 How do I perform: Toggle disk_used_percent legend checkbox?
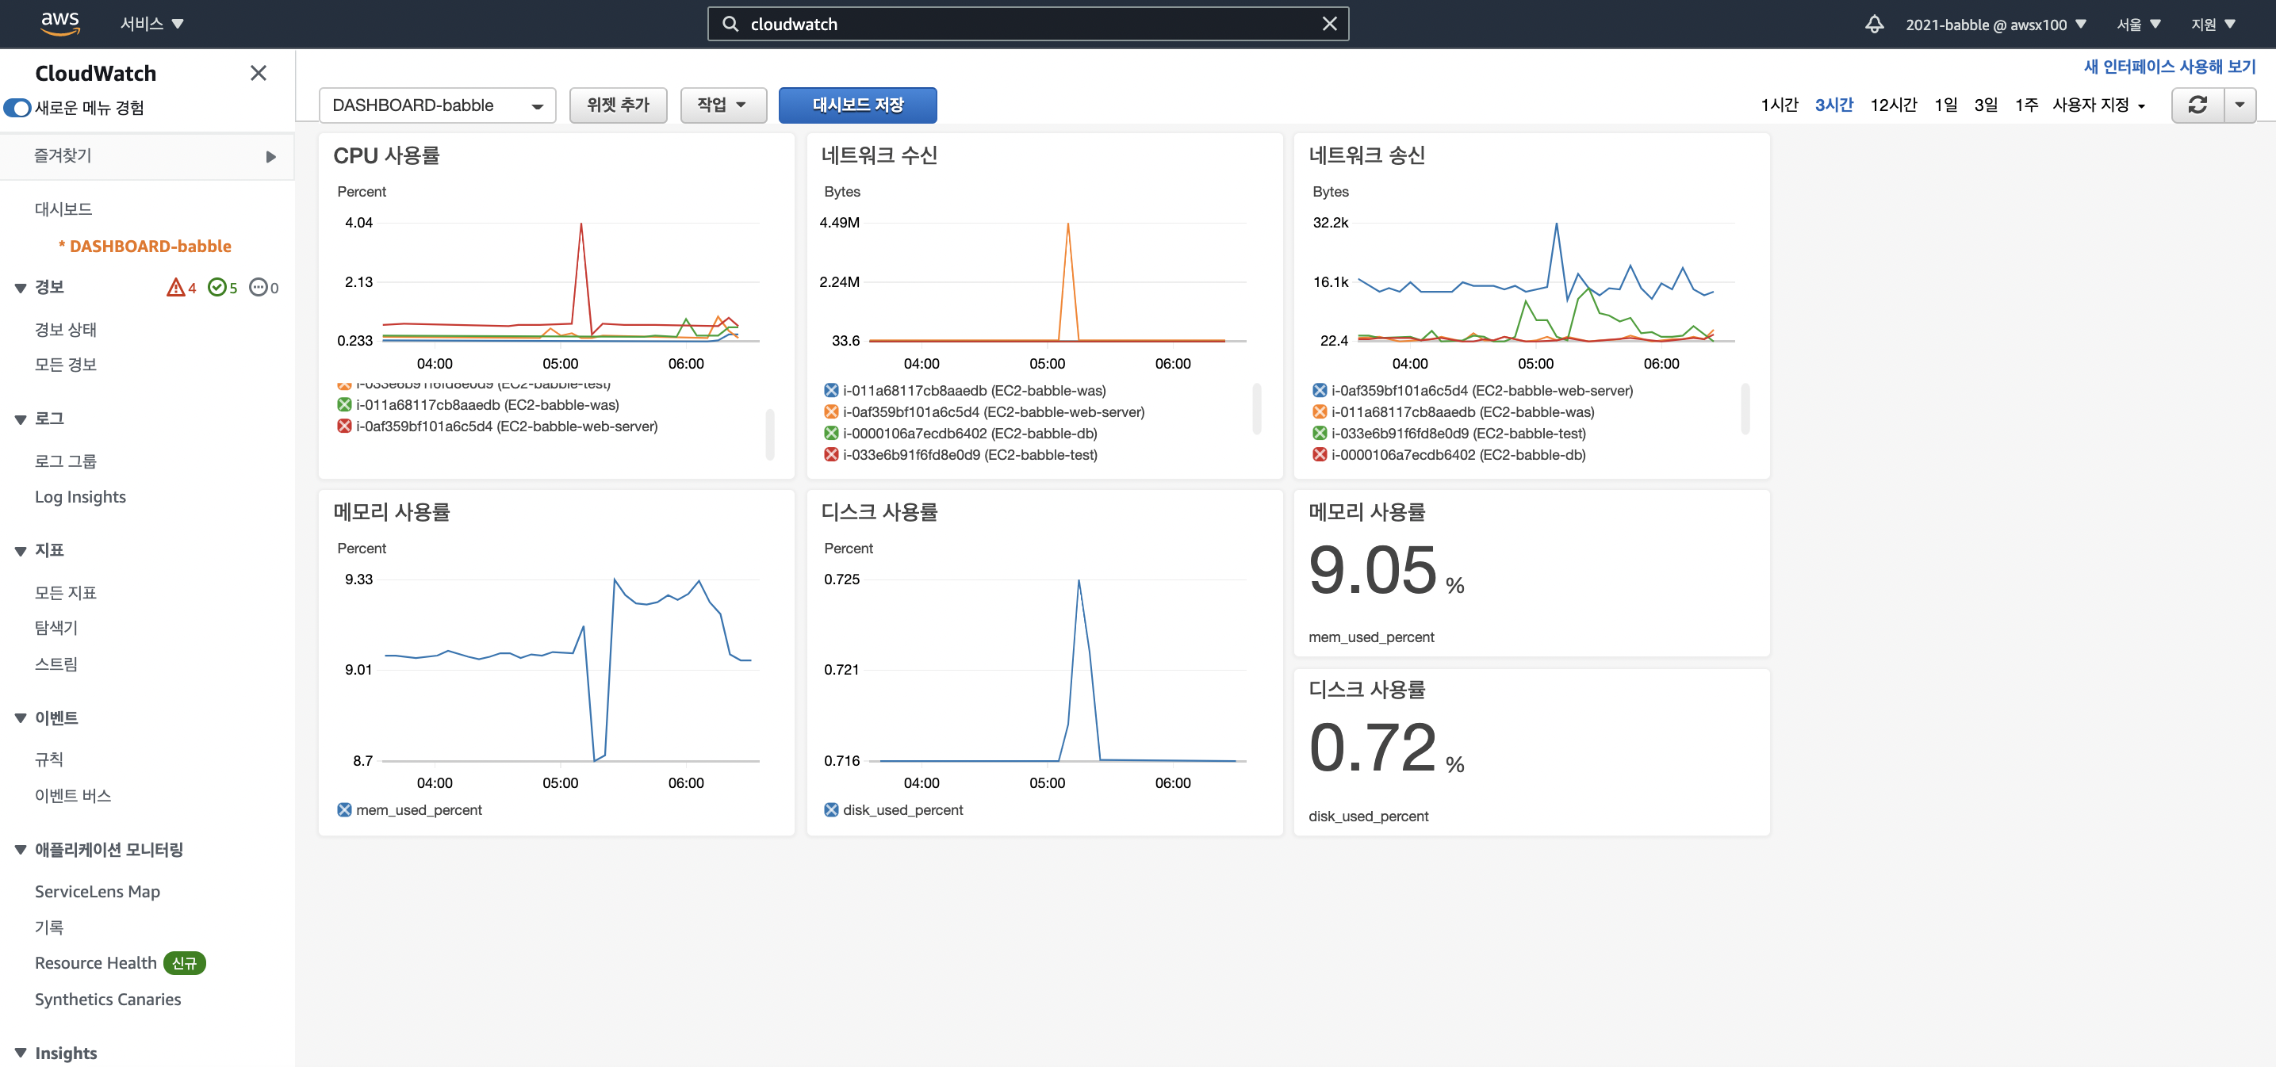830,810
